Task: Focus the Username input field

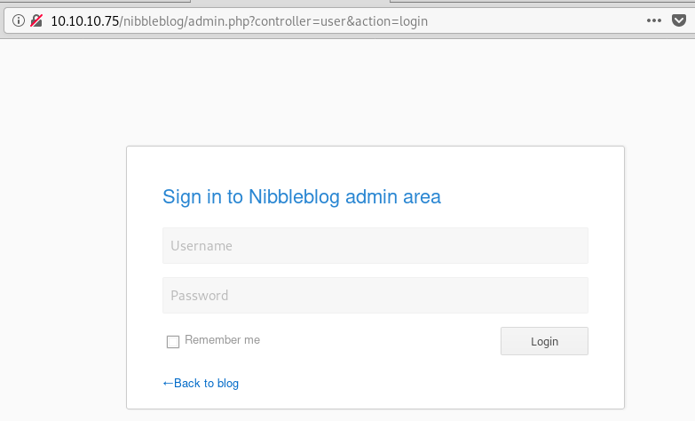Action: click(375, 246)
